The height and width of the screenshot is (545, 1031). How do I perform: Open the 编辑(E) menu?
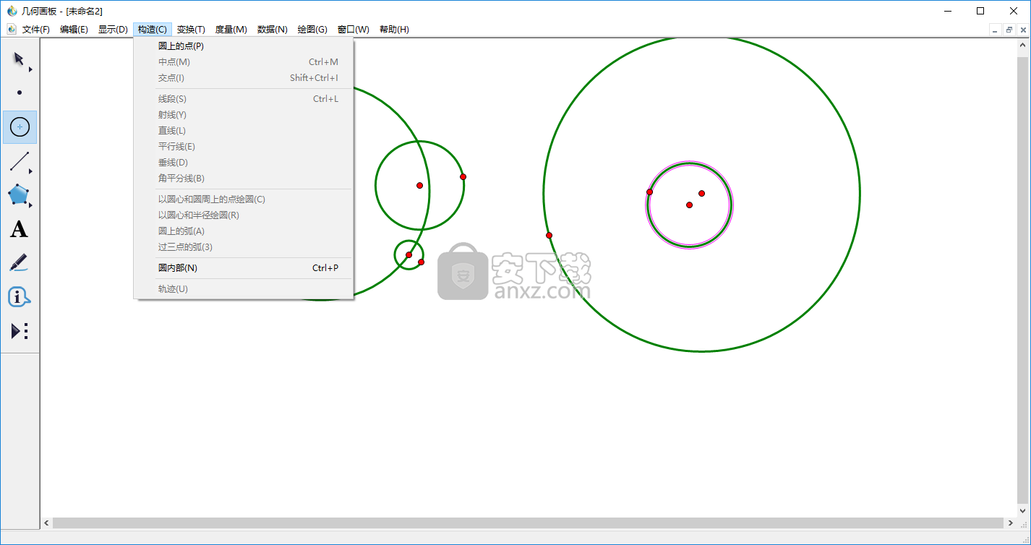click(x=74, y=30)
